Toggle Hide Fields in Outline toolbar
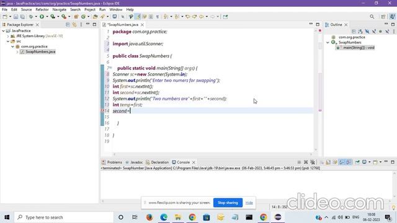The height and width of the screenshot is (223, 397). pos(367,32)
